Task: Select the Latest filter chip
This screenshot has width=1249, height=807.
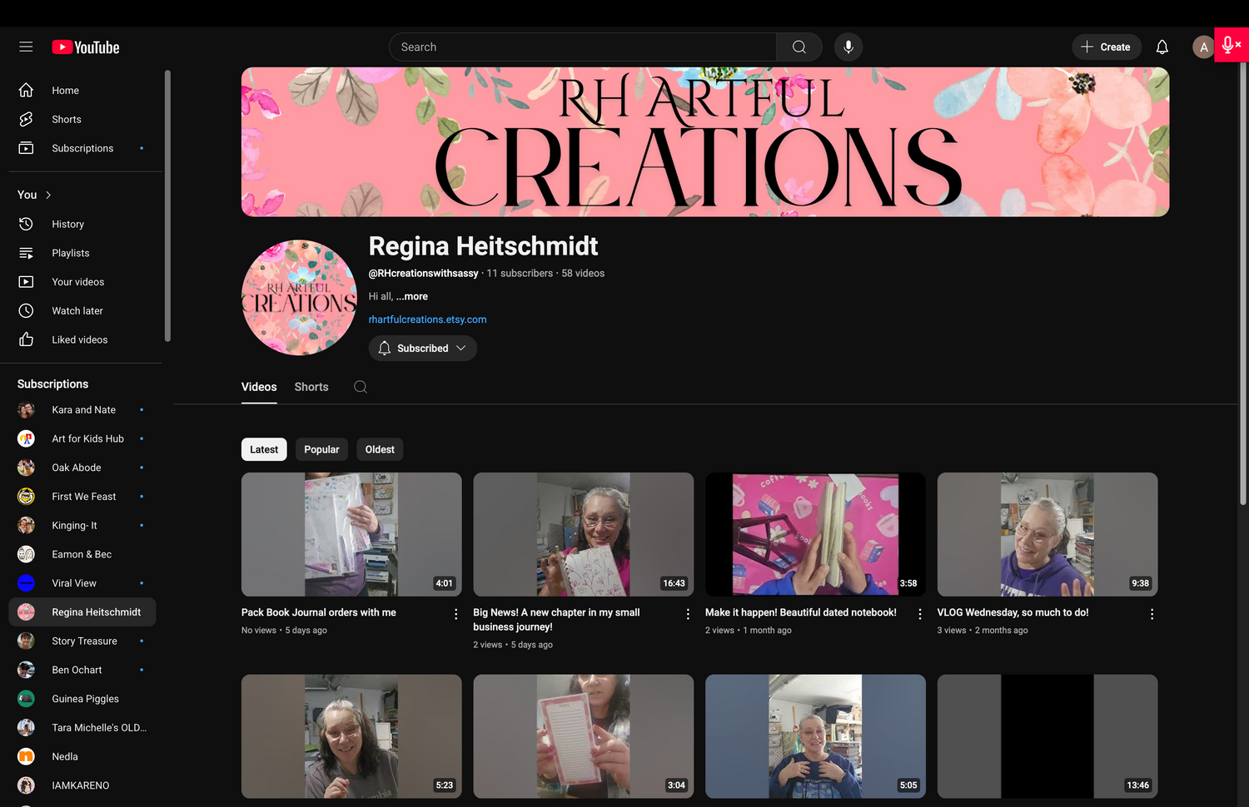Action: 264,449
